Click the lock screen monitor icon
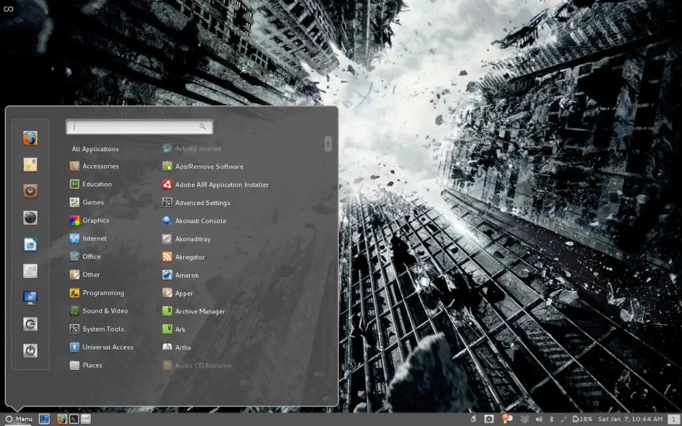The image size is (682, 426). [30, 298]
